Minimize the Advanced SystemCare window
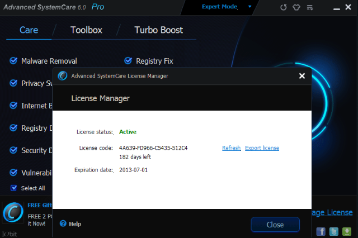The image size is (358, 238). click(x=337, y=9)
